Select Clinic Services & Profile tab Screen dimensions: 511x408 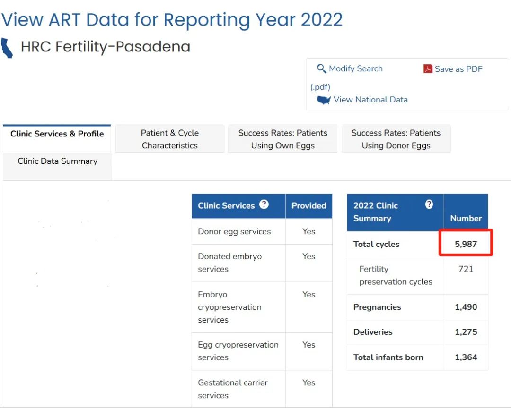click(57, 139)
